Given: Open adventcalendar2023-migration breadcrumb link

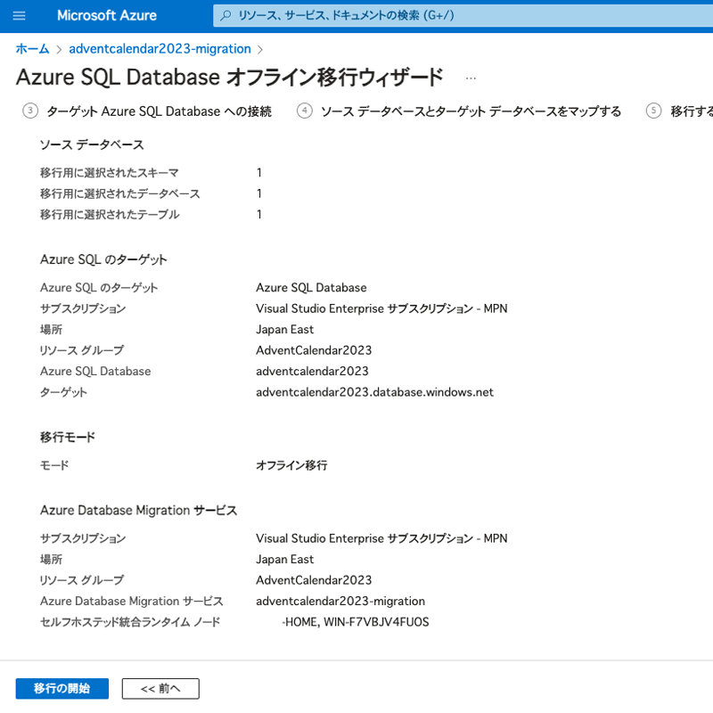Looking at the screenshot, I should tap(160, 49).
